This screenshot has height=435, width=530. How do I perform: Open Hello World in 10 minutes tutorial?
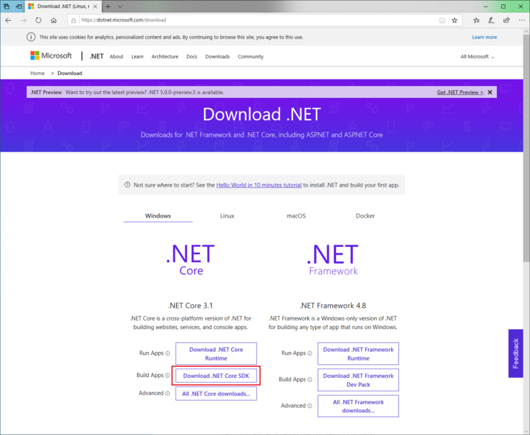259,185
